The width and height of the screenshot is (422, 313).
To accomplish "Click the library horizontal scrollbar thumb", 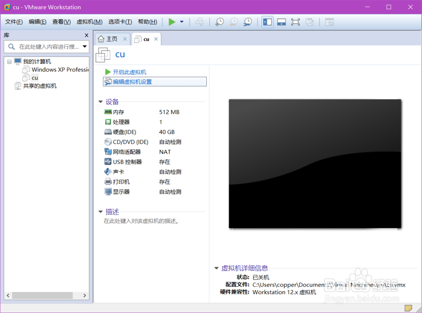I will click(42, 296).
